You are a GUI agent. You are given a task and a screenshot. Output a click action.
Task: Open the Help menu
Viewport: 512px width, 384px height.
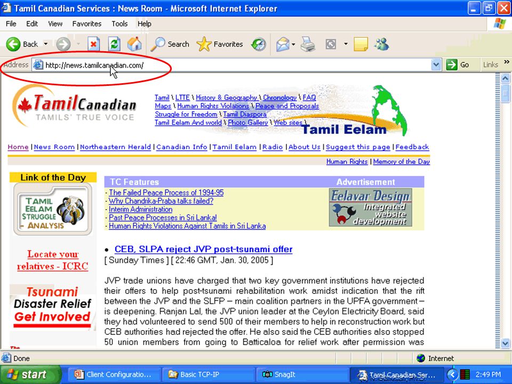[144, 24]
